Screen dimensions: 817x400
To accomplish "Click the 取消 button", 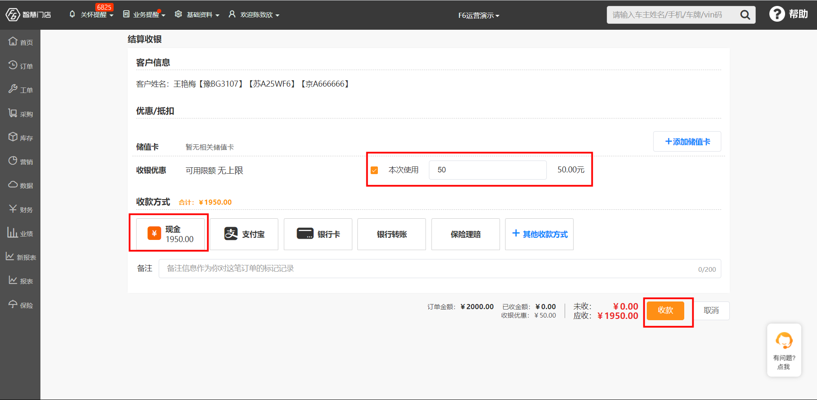I will [x=711, y=310].
